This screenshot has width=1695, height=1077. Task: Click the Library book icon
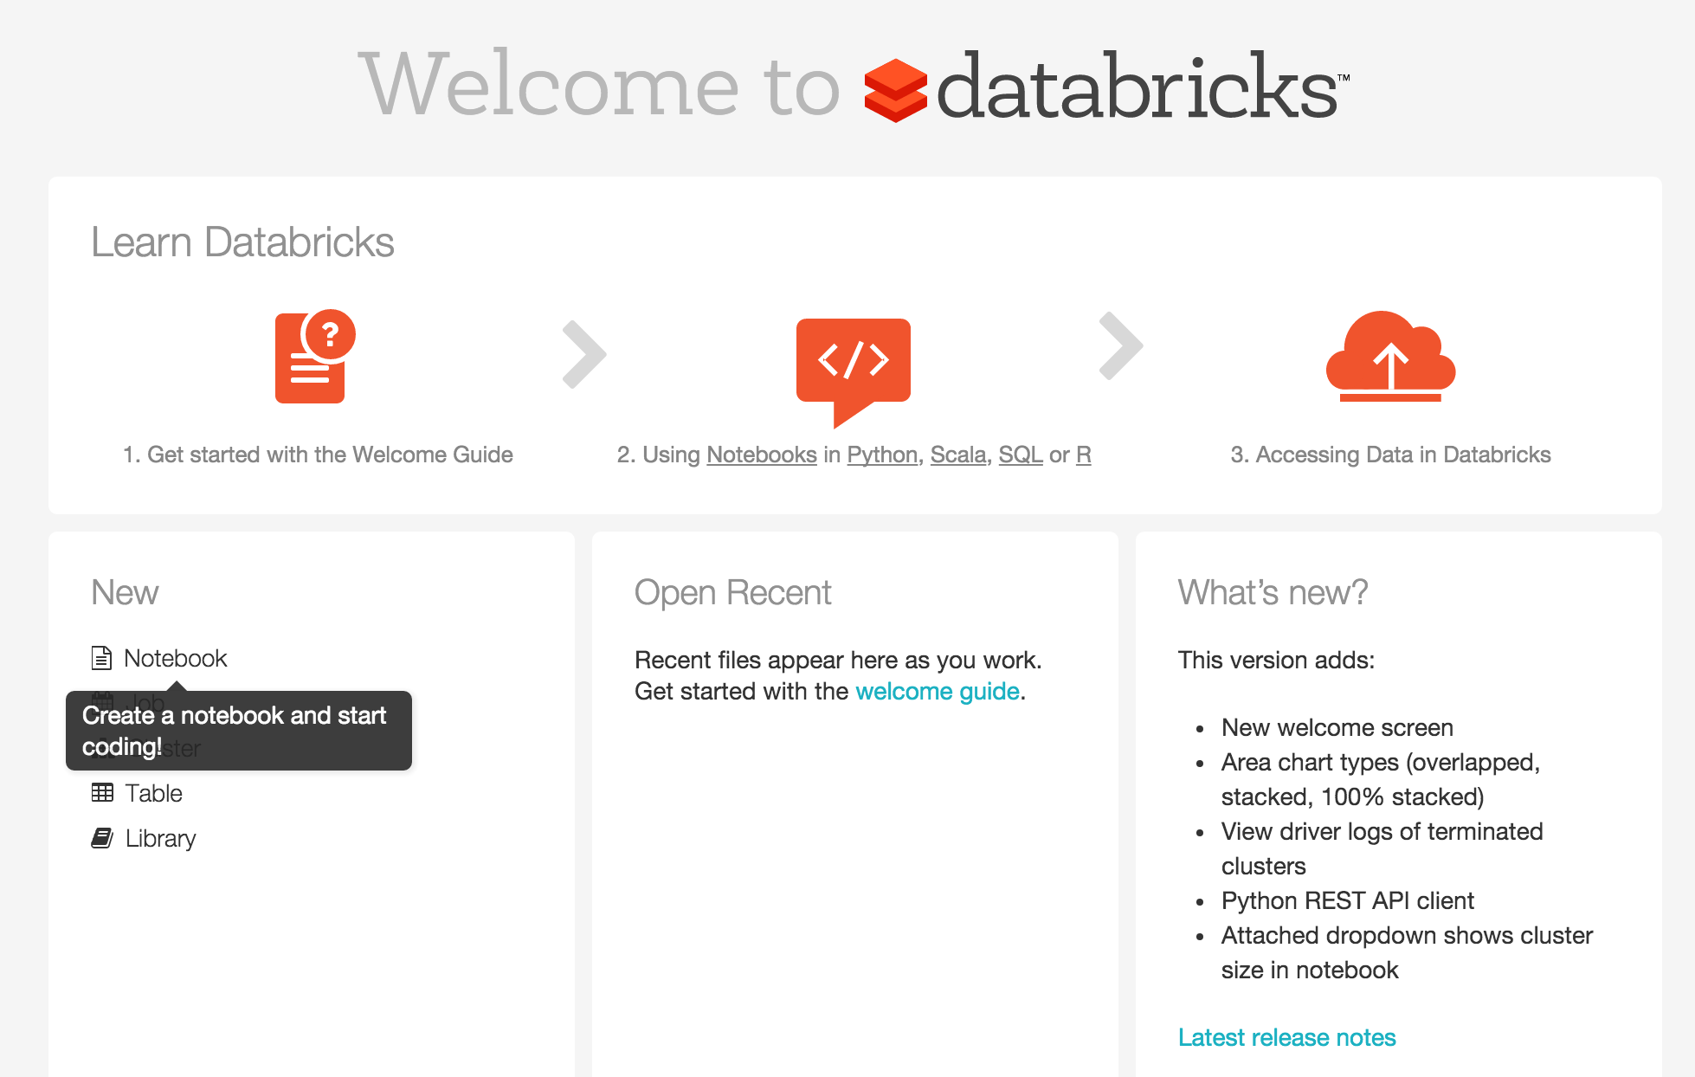point(102,838)
